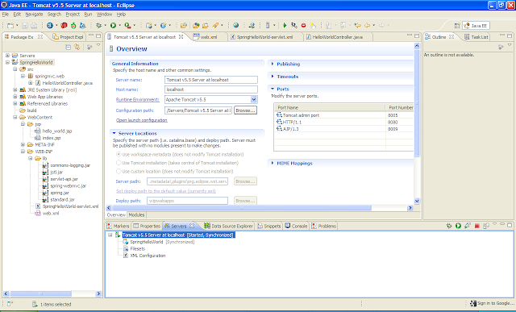516x312 pixels.
Task: Click the Server name input field
Action: (x=211, y=80)
